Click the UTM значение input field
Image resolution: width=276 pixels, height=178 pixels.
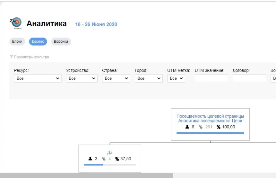(211, 78)
